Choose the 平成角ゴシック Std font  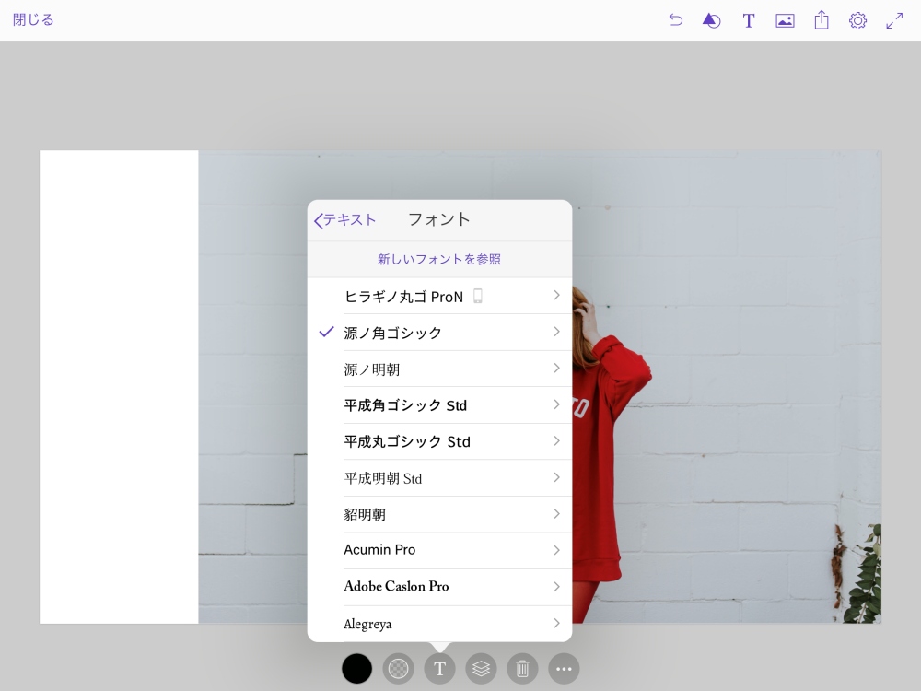pos(439,405)
